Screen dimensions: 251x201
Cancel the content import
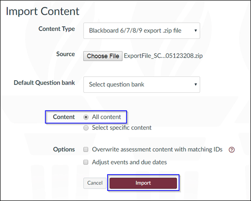click(x=95, y=183)
